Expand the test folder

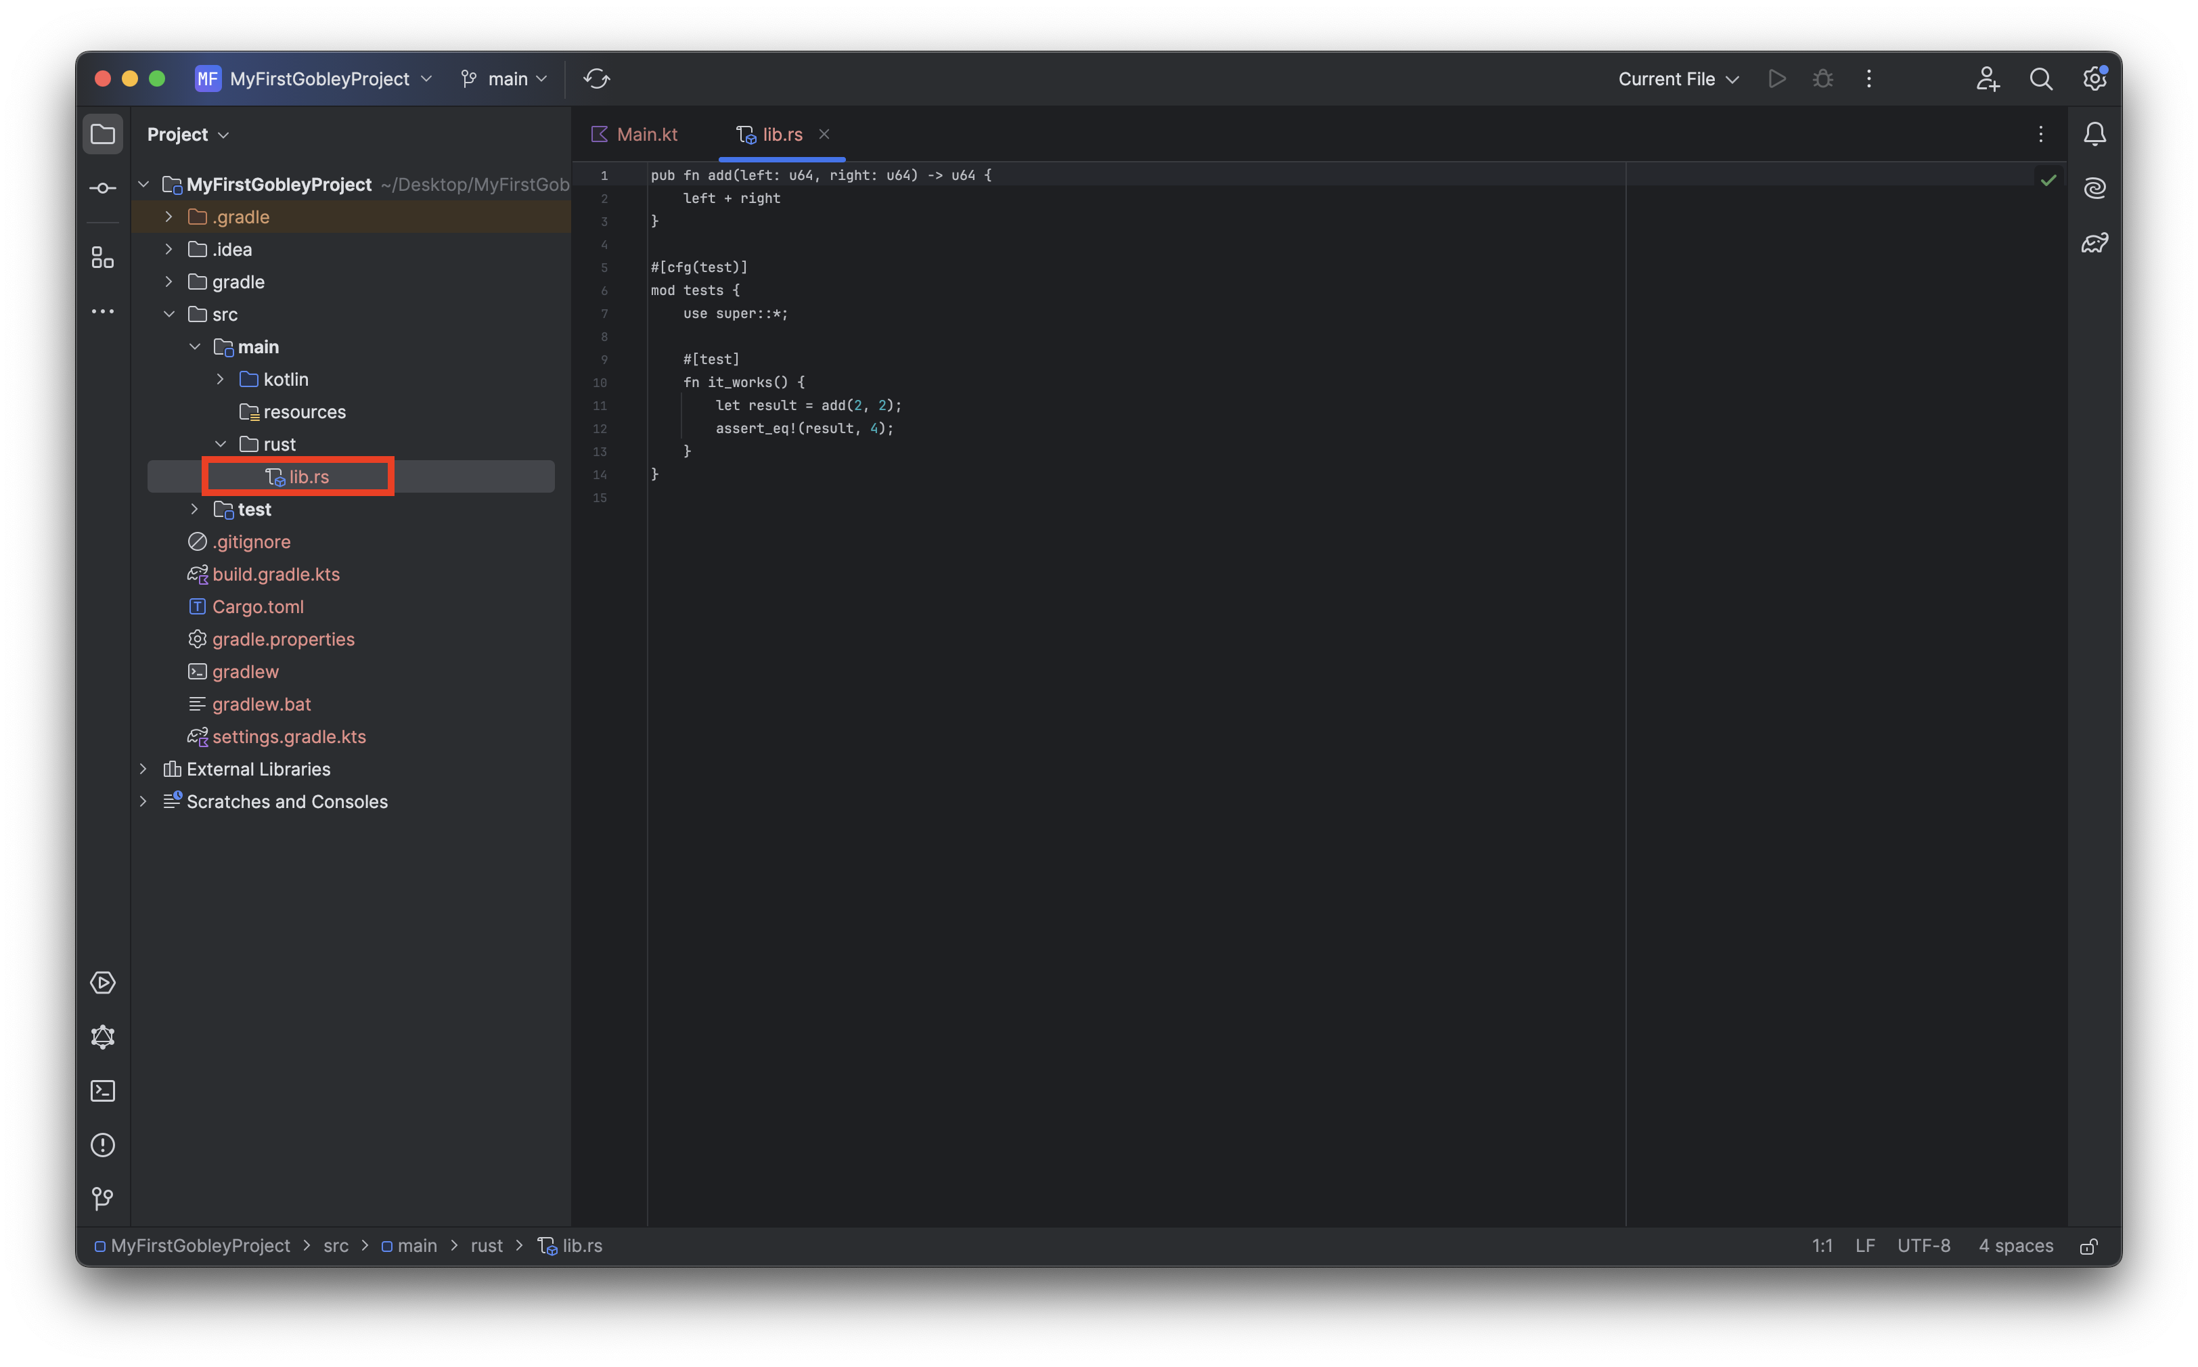click(194, 509)
